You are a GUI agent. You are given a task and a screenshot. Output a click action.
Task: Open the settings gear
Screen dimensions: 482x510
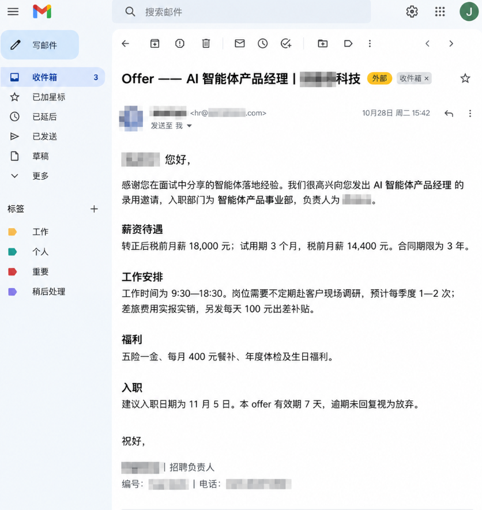[x=412, y=12]
